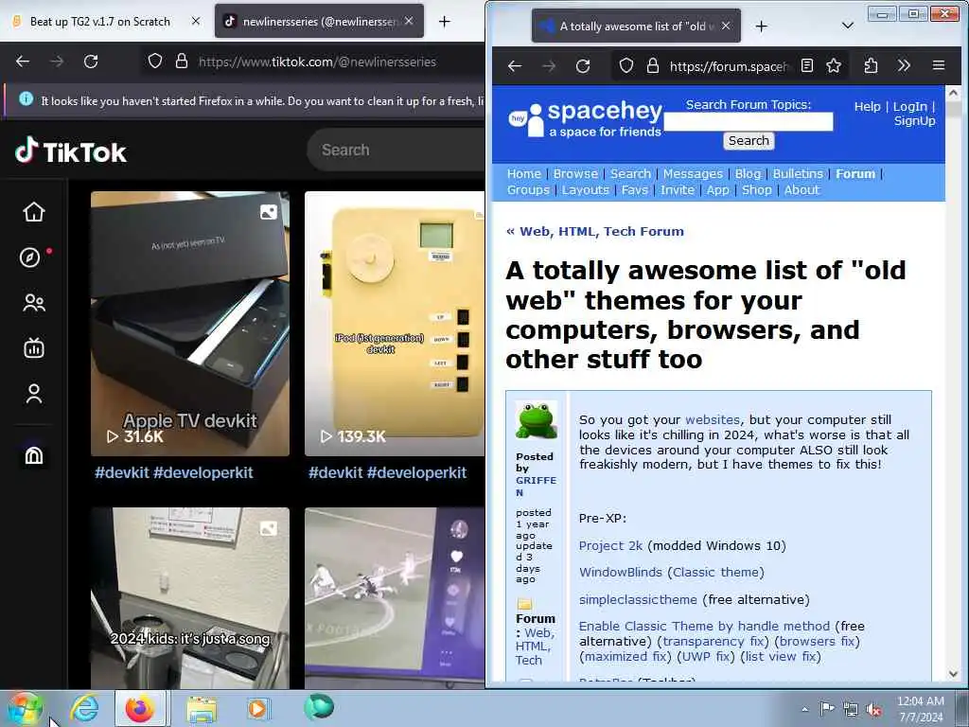Click the padlock site info icon in TikTok window
The image size is (969, 727).
[181, 62]
